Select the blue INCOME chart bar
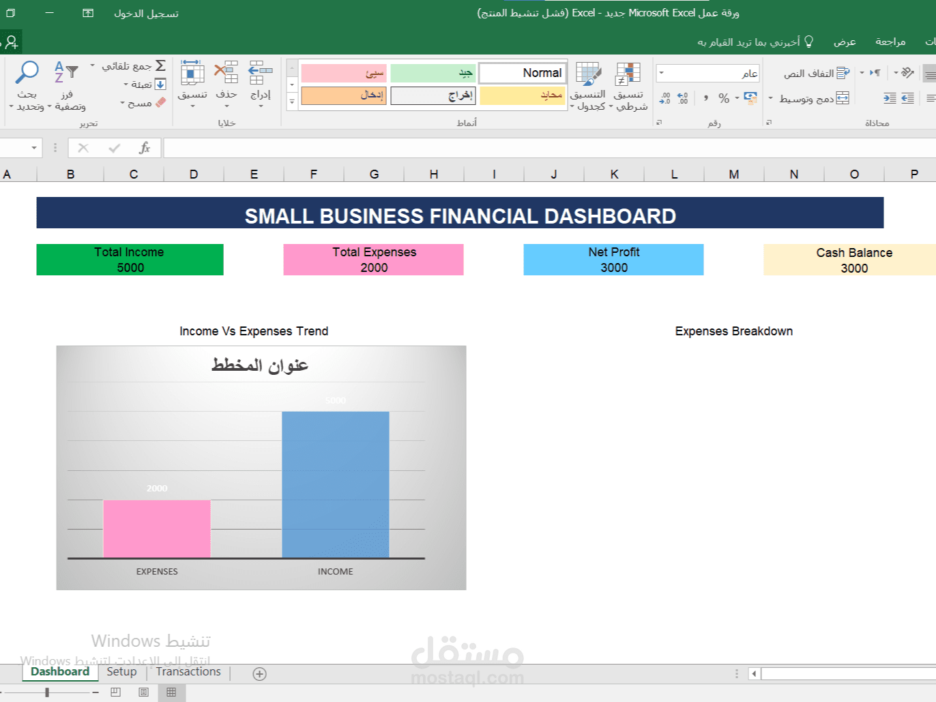The height and width of the screenshot is (702, 936). [336, 485]
